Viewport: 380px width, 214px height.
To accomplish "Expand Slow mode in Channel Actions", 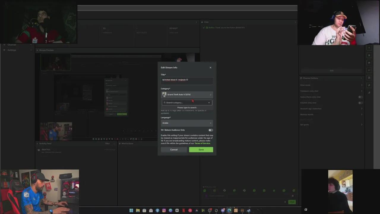I will (331, 85).
